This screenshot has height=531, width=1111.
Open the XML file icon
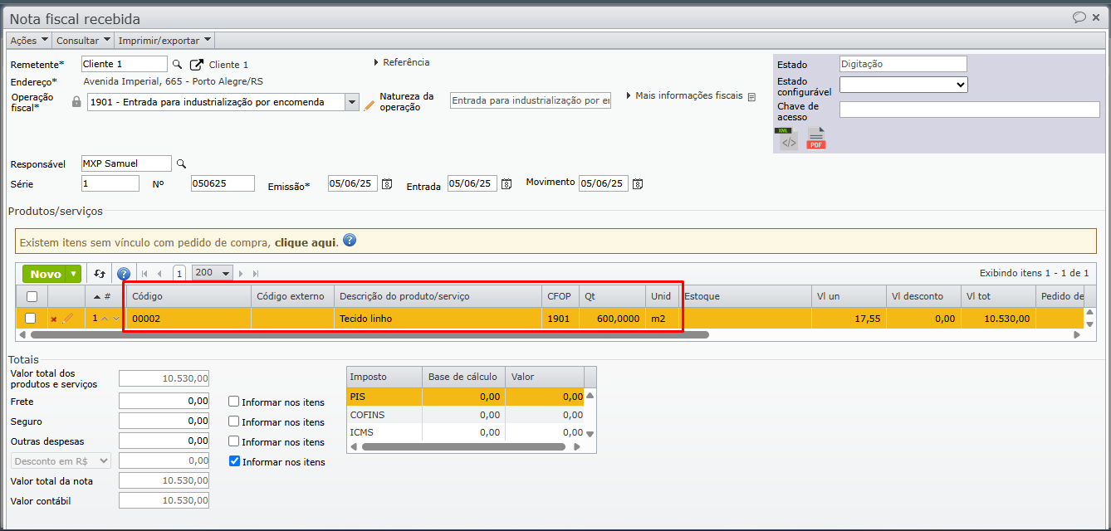788,139
